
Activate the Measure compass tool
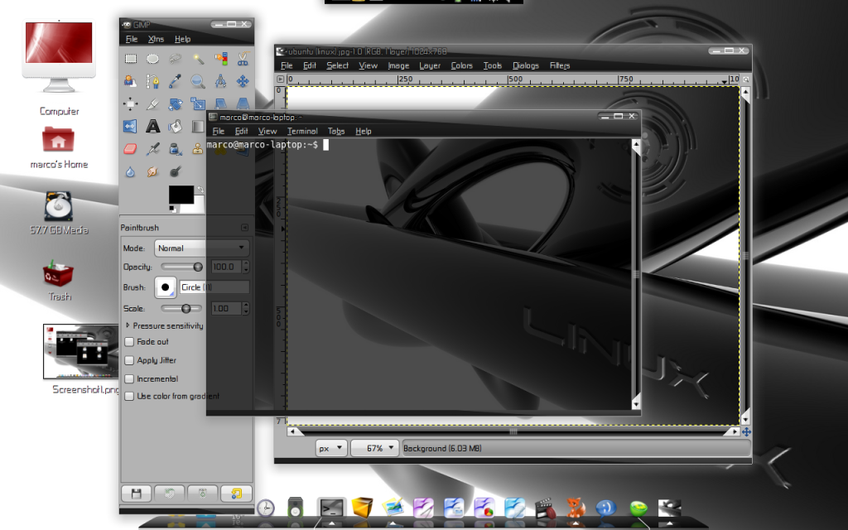tap(220, 81)
